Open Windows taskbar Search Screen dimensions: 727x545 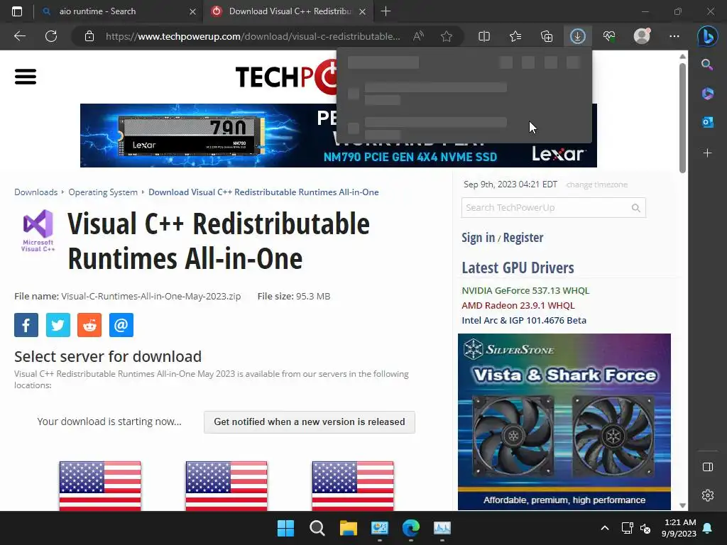tap(317, 528)
